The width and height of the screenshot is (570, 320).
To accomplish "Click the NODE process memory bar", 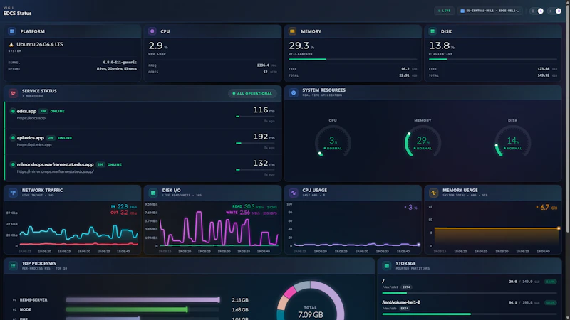I will tap(143, 309).
